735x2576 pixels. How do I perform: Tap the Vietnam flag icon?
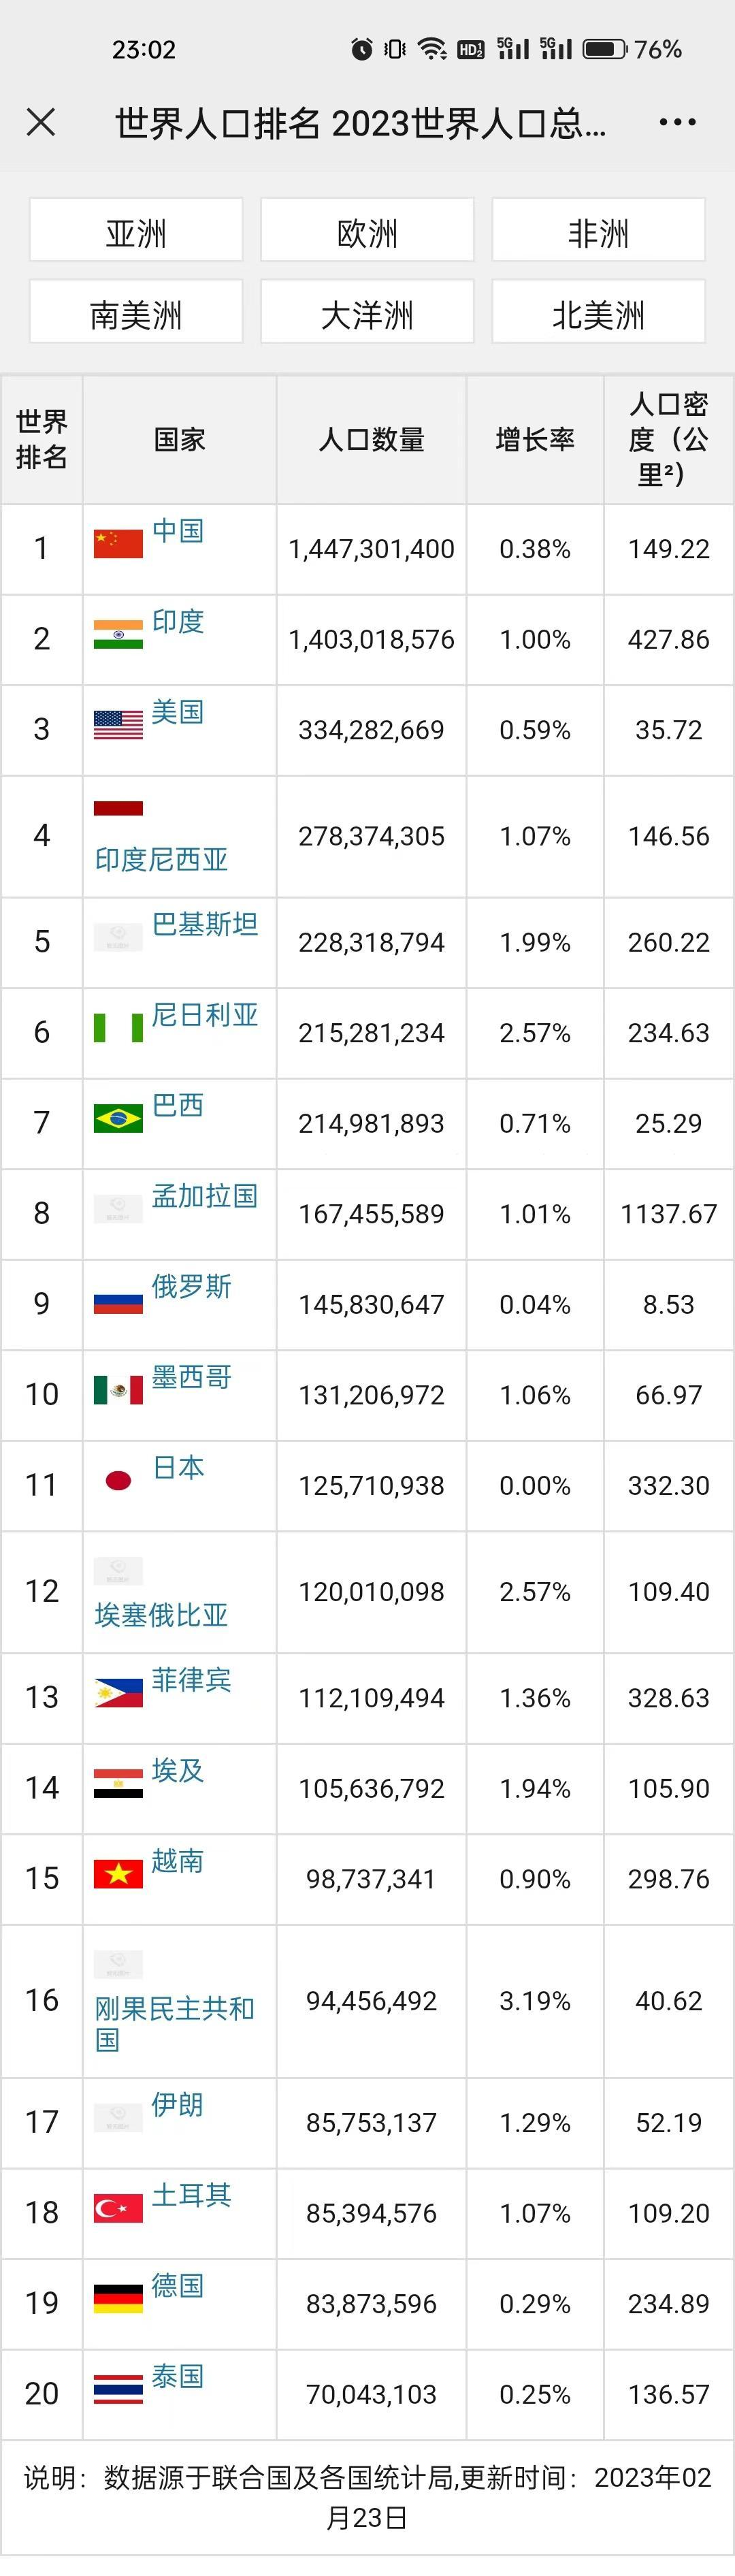[x=118, y=1874]
